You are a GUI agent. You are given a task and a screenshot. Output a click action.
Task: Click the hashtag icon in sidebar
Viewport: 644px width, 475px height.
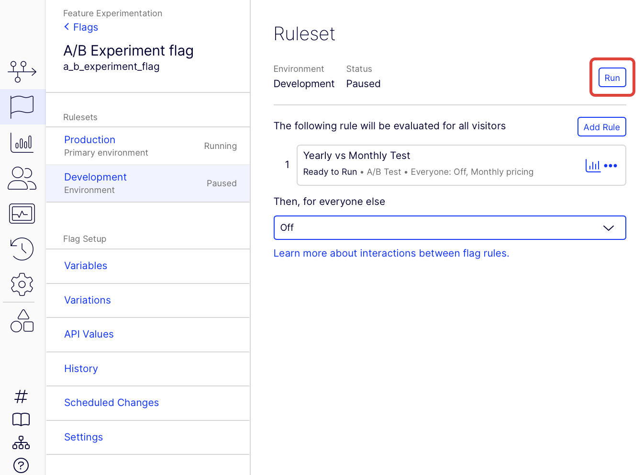tap(21, 396)
